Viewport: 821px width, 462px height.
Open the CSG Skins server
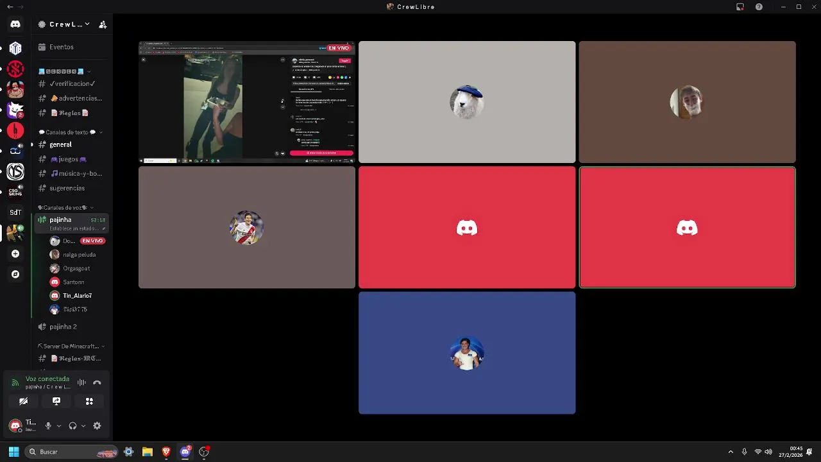(15, 192)
